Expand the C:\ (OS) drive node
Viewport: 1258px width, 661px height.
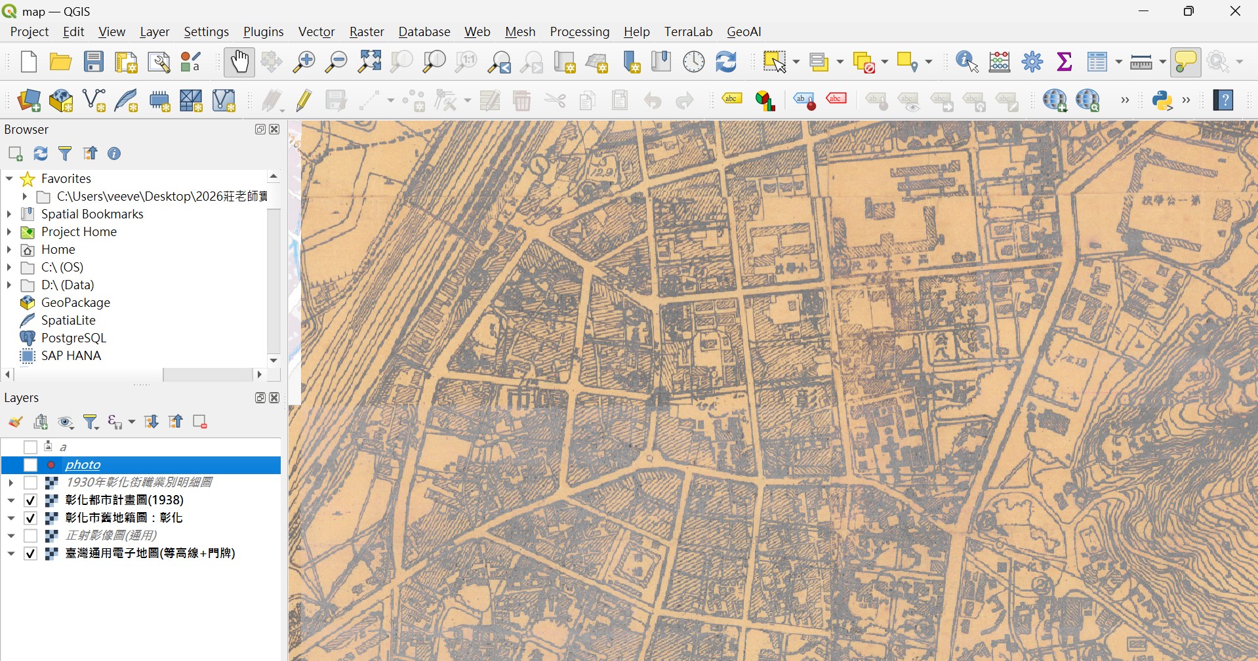click(x=9, y=267)
